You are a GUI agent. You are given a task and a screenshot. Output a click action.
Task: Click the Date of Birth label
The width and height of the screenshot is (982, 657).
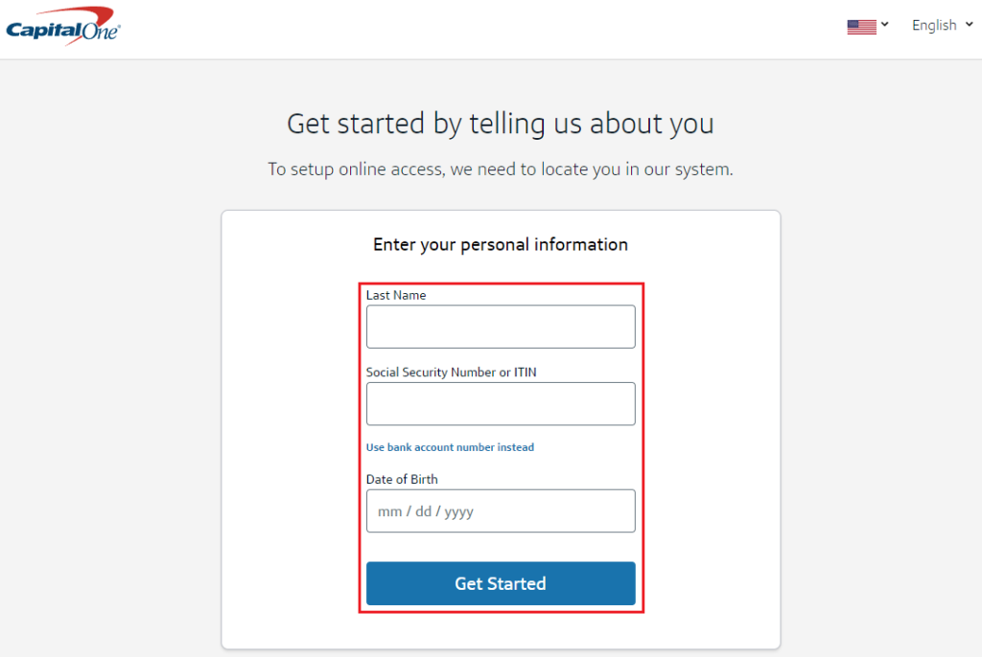click(x=402, y=479)
